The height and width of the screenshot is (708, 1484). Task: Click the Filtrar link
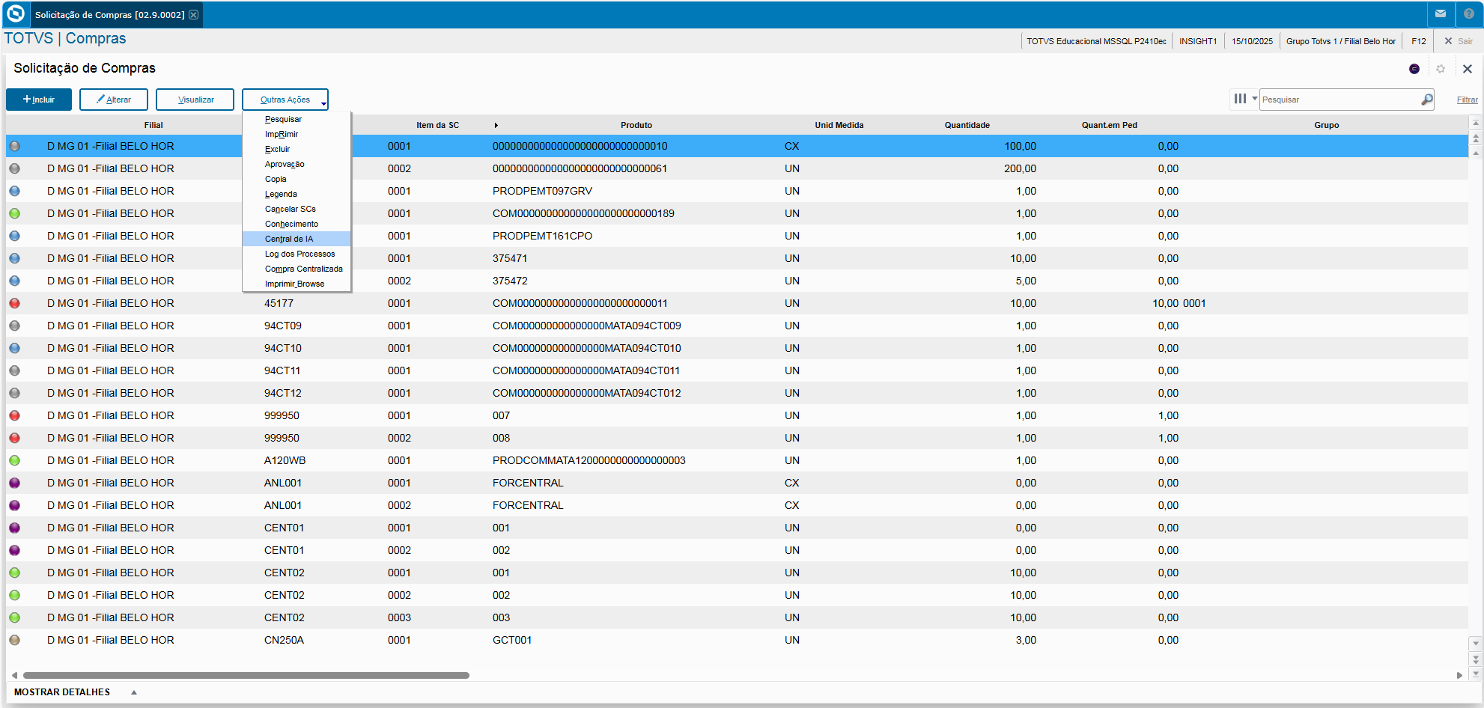tap(1467, 100)
